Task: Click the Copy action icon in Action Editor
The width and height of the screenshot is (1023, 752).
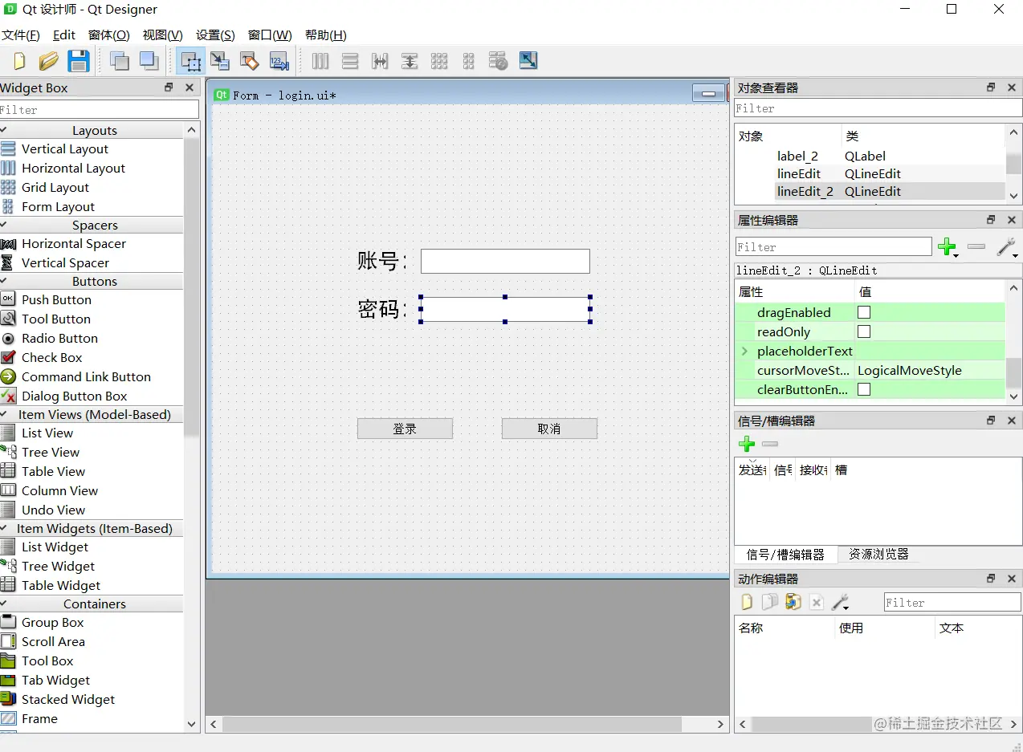Action: click(x=770, y=602)
